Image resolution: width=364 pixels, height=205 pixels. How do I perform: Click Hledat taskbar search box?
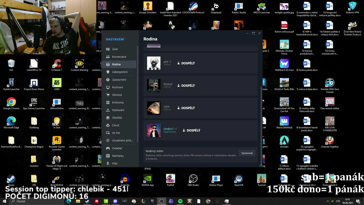[37, 201]
